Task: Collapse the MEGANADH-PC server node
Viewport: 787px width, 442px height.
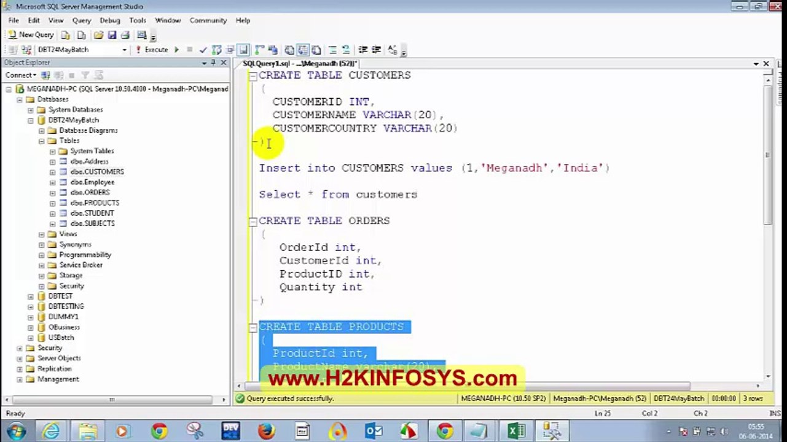Action: (x=9, y=89)
